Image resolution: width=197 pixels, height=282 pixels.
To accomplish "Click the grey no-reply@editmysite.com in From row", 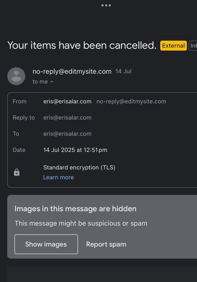I will pos(131,101).
